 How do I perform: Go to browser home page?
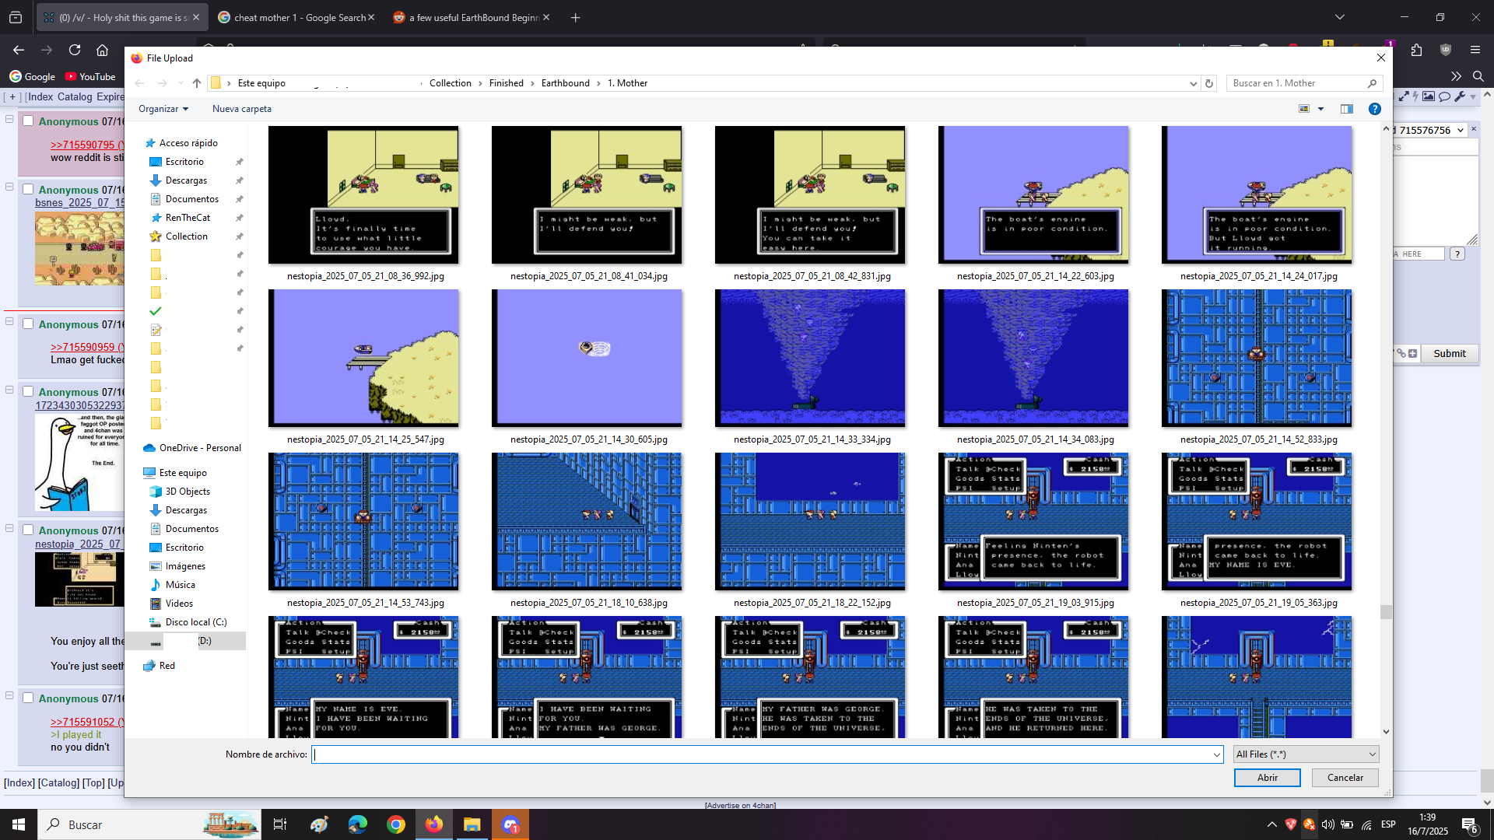(x=102, y=50)
